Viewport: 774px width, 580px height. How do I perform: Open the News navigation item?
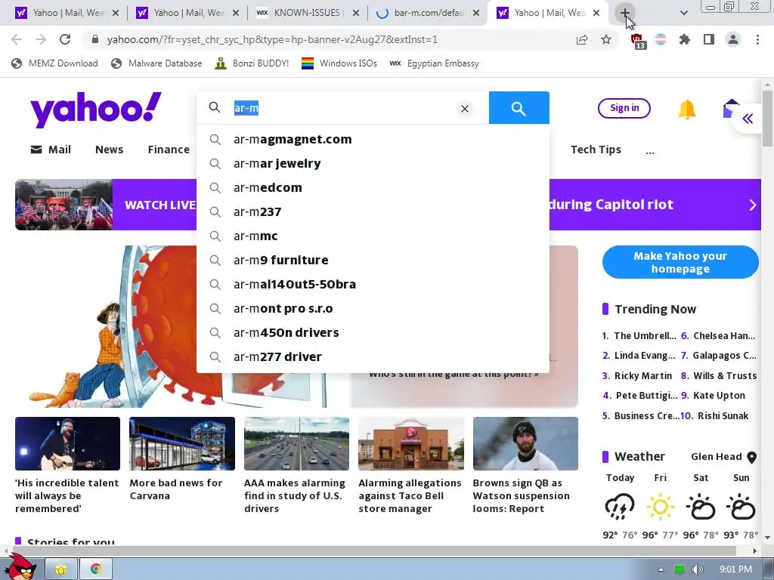pyautogui.click(x=109, y=150)
